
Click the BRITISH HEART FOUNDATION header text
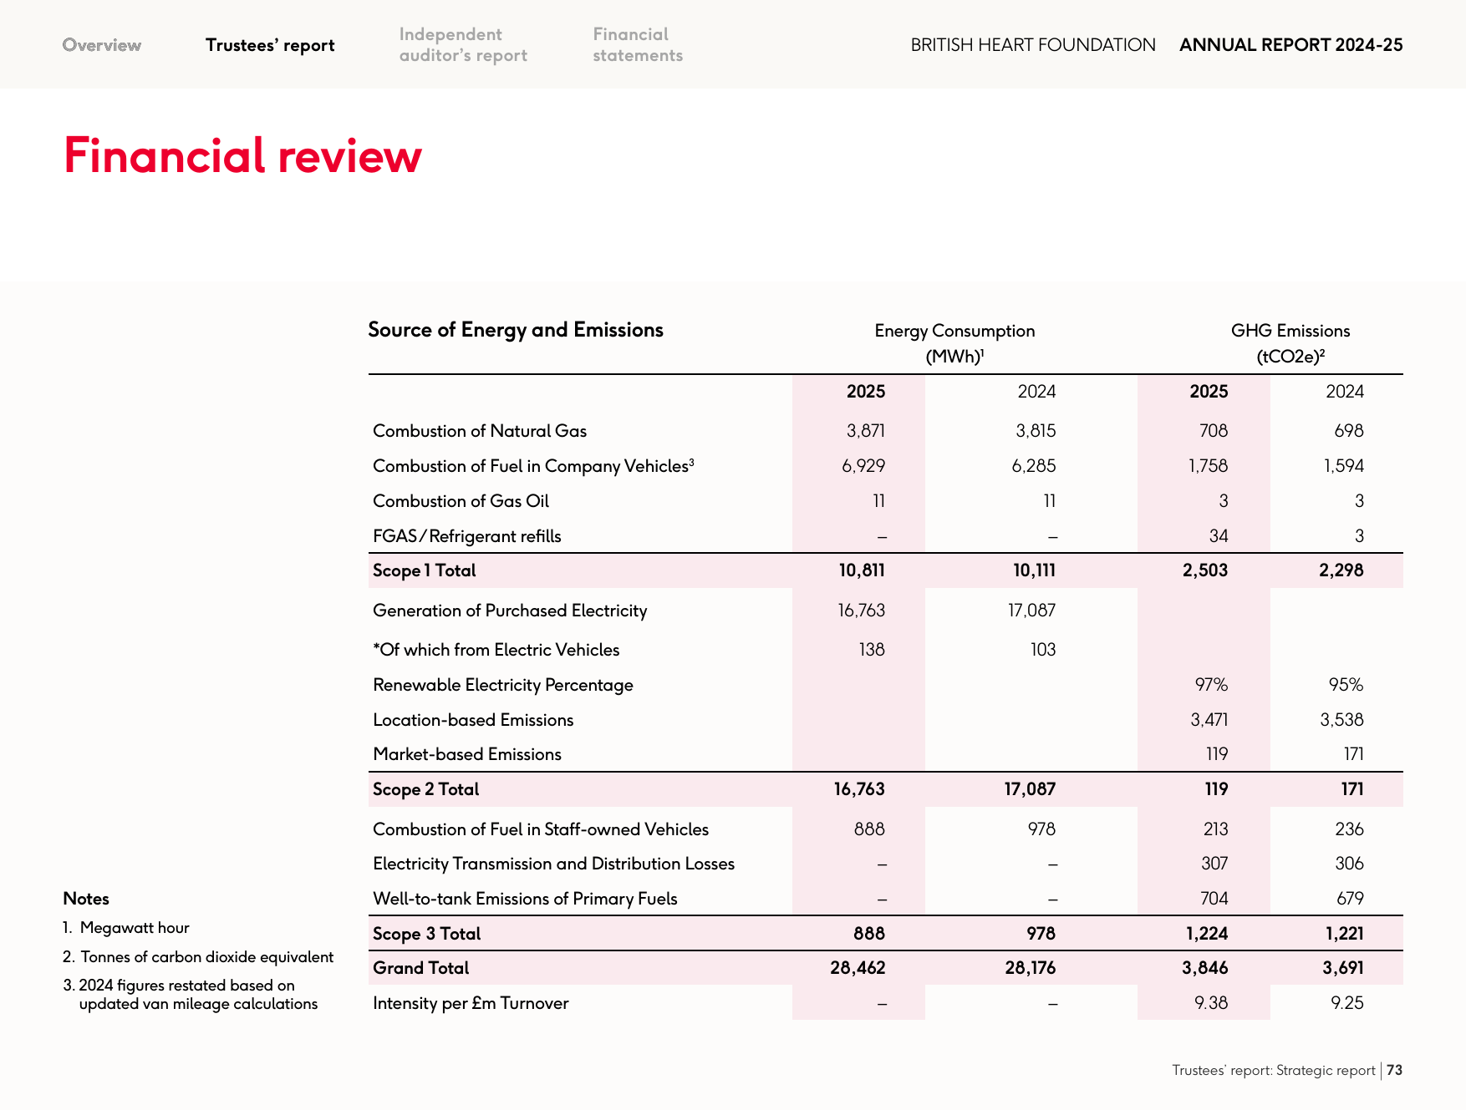click(x=1033, y=45)
